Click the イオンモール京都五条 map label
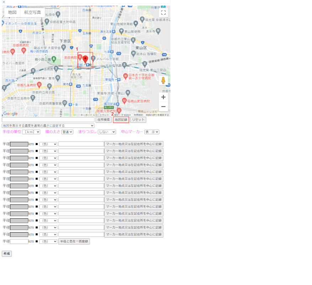 pos(21,24)
